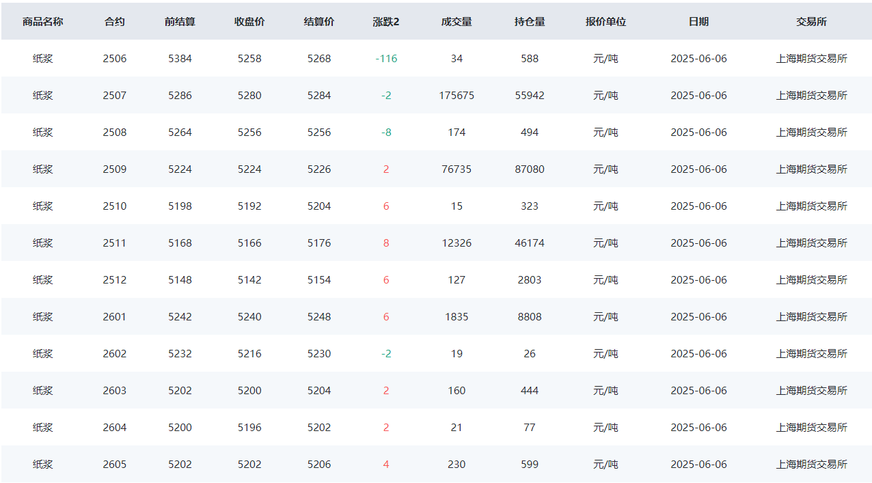The height and width of the screenshot is (483, 872).
Task: Click the 前结算 column header
Action: point(180,22)
